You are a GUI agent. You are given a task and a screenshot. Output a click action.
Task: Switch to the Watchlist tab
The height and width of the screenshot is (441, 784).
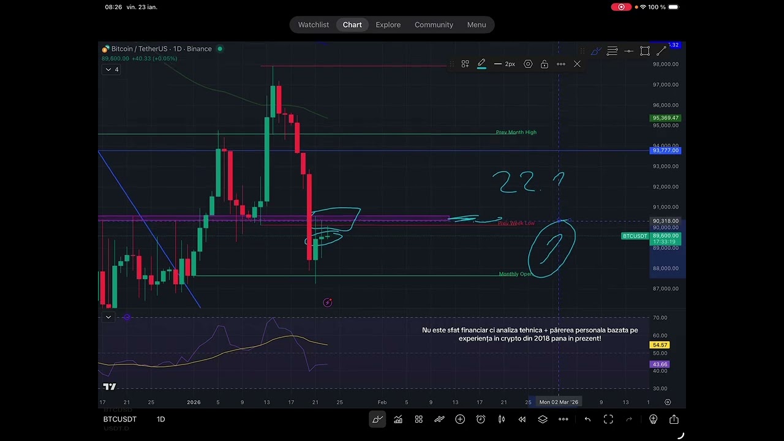(314, 25)
